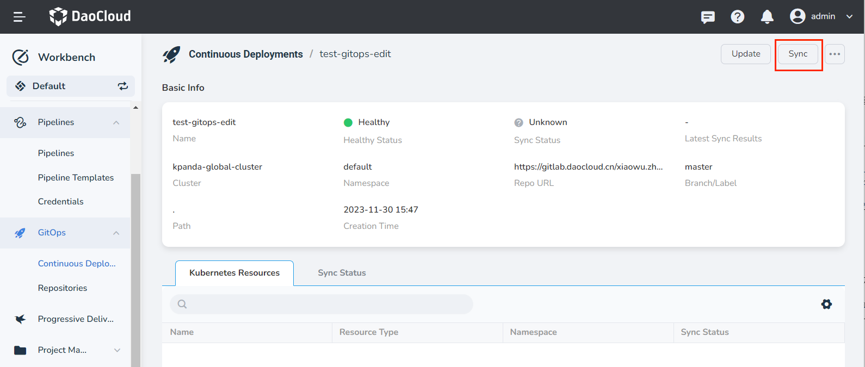Select the Kubernetes Resources tab

pyautogui.click(x=234, y=273)
